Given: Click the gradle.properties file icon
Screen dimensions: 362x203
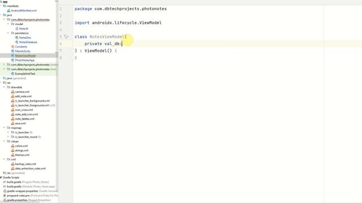Looking at the screenshot, I should pyautogui.click(x=5, y=200).
